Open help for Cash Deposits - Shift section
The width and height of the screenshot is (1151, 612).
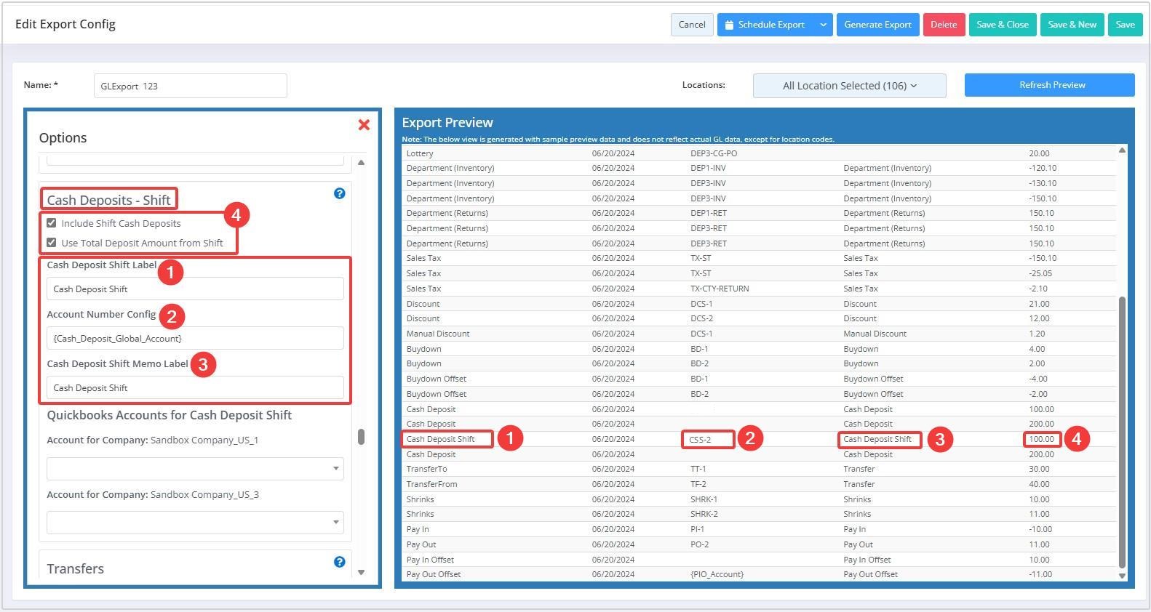tap(339, 193)
